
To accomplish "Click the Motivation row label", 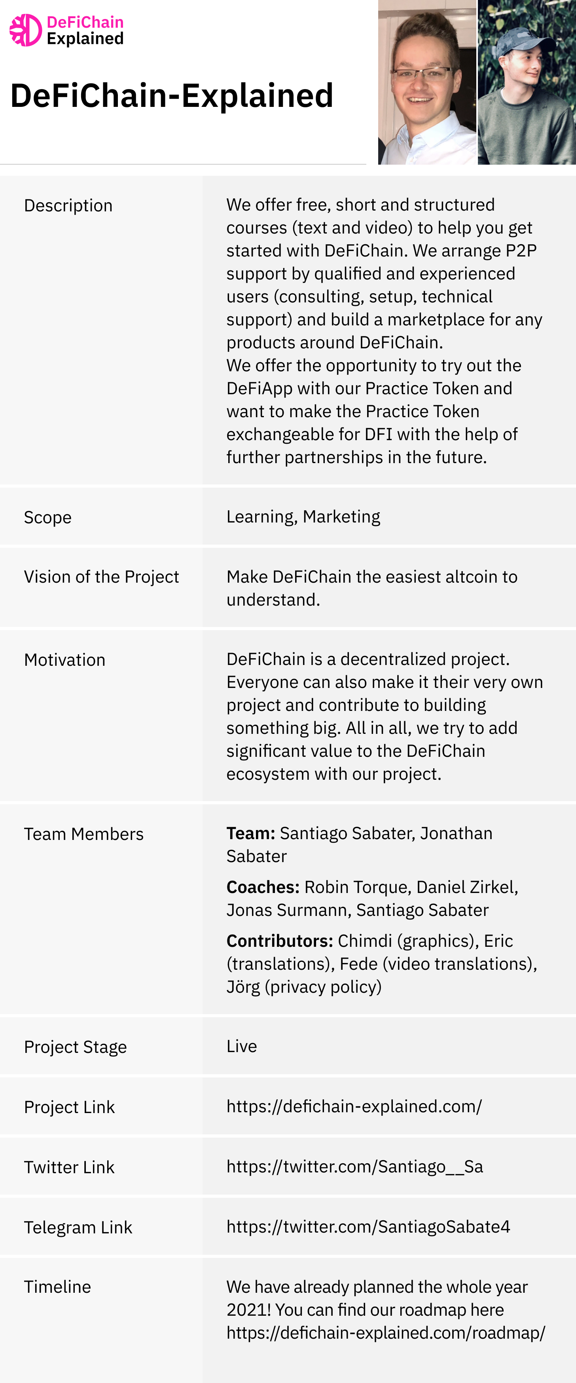I will click(x=64, y=660).
